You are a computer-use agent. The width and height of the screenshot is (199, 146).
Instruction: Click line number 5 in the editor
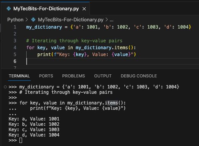pos(15,55)
